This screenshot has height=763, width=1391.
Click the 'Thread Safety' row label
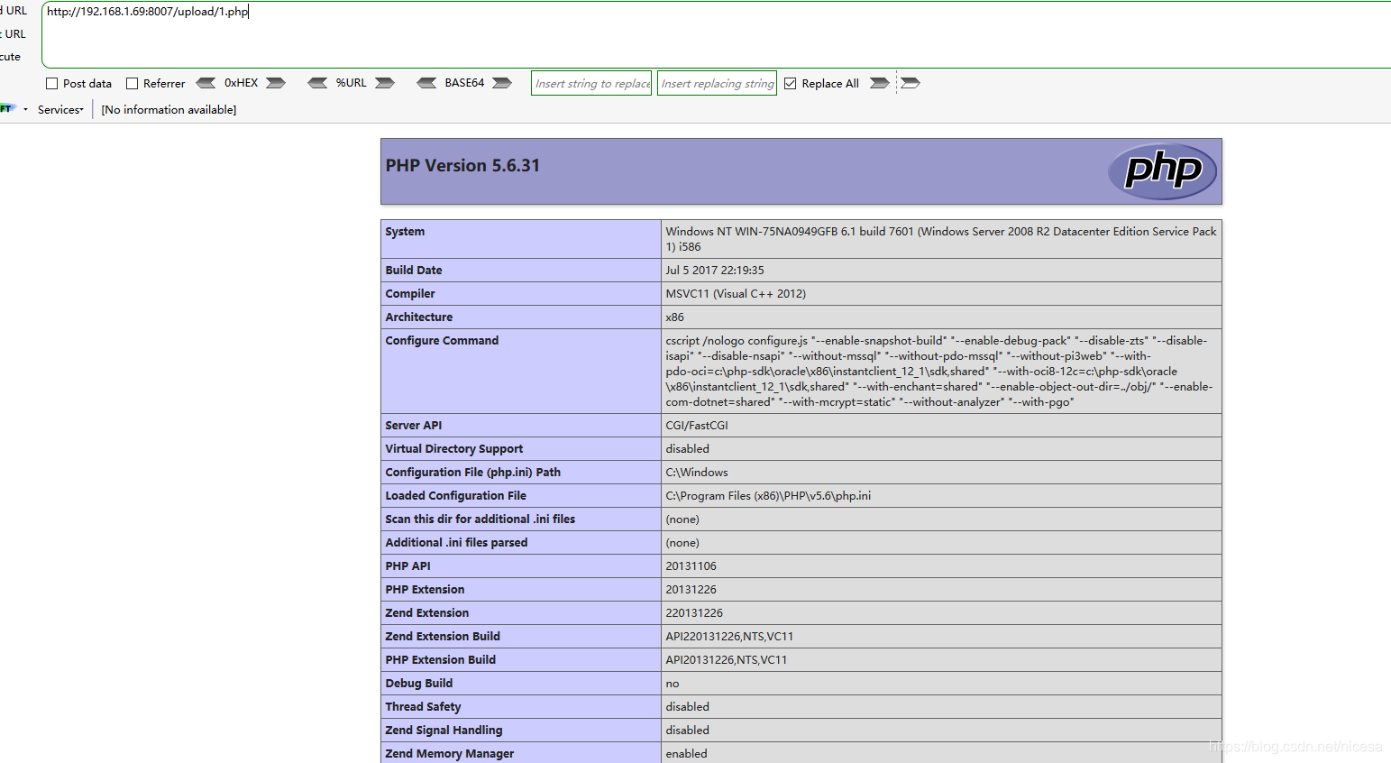coord(423,707)
